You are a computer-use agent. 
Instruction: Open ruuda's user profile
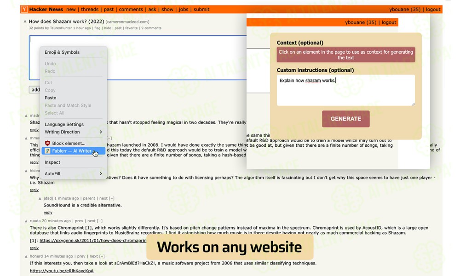[35, 221]
